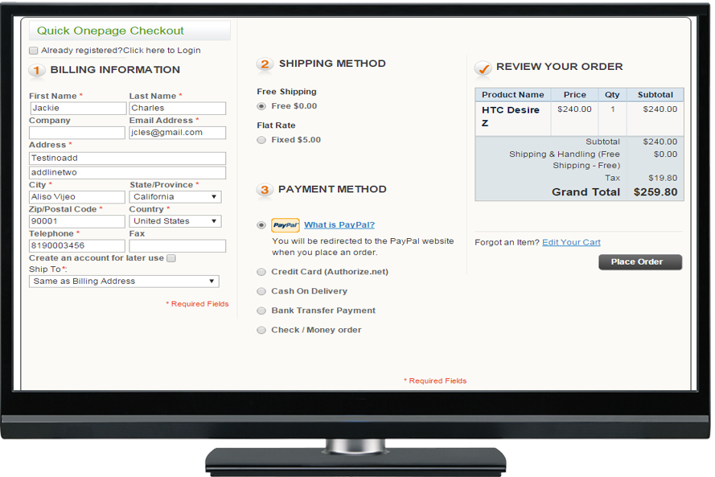Select Cash On Delivery payment
715x477 pixels.
[x=261, y=291]
